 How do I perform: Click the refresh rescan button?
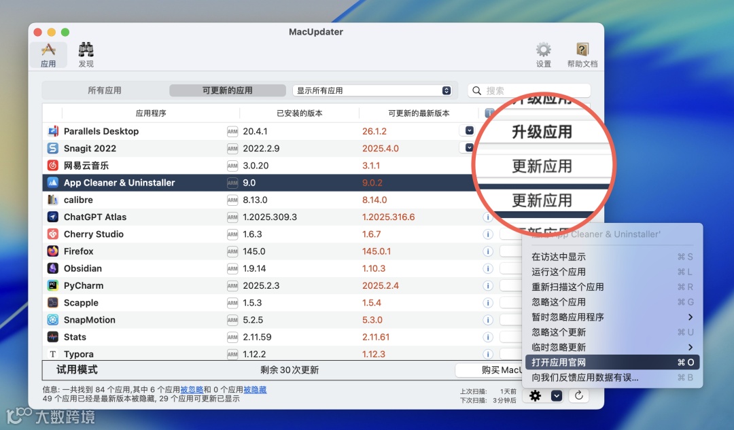point(578,396)
